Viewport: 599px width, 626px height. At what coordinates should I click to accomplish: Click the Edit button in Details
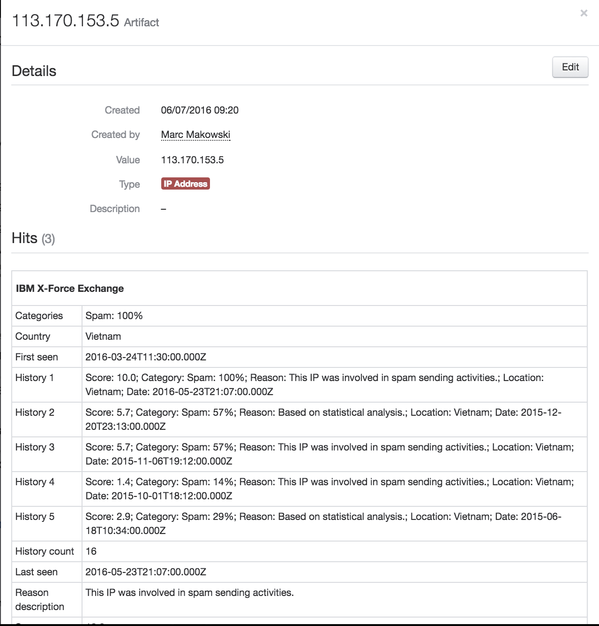point(570,67)
